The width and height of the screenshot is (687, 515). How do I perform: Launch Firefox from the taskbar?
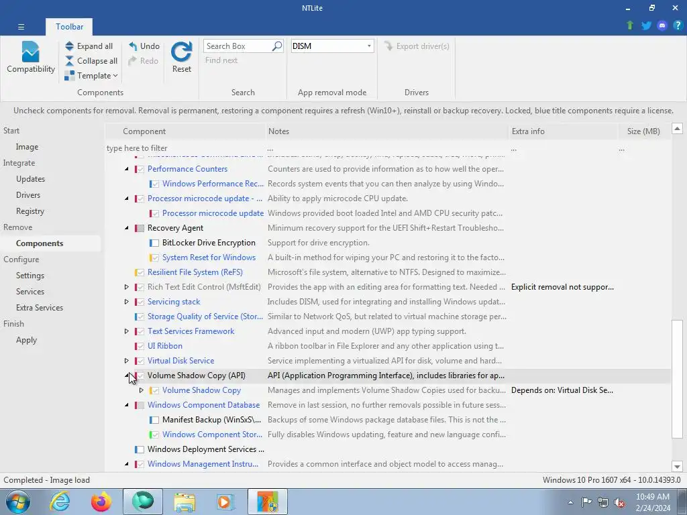tap(101, 502)
